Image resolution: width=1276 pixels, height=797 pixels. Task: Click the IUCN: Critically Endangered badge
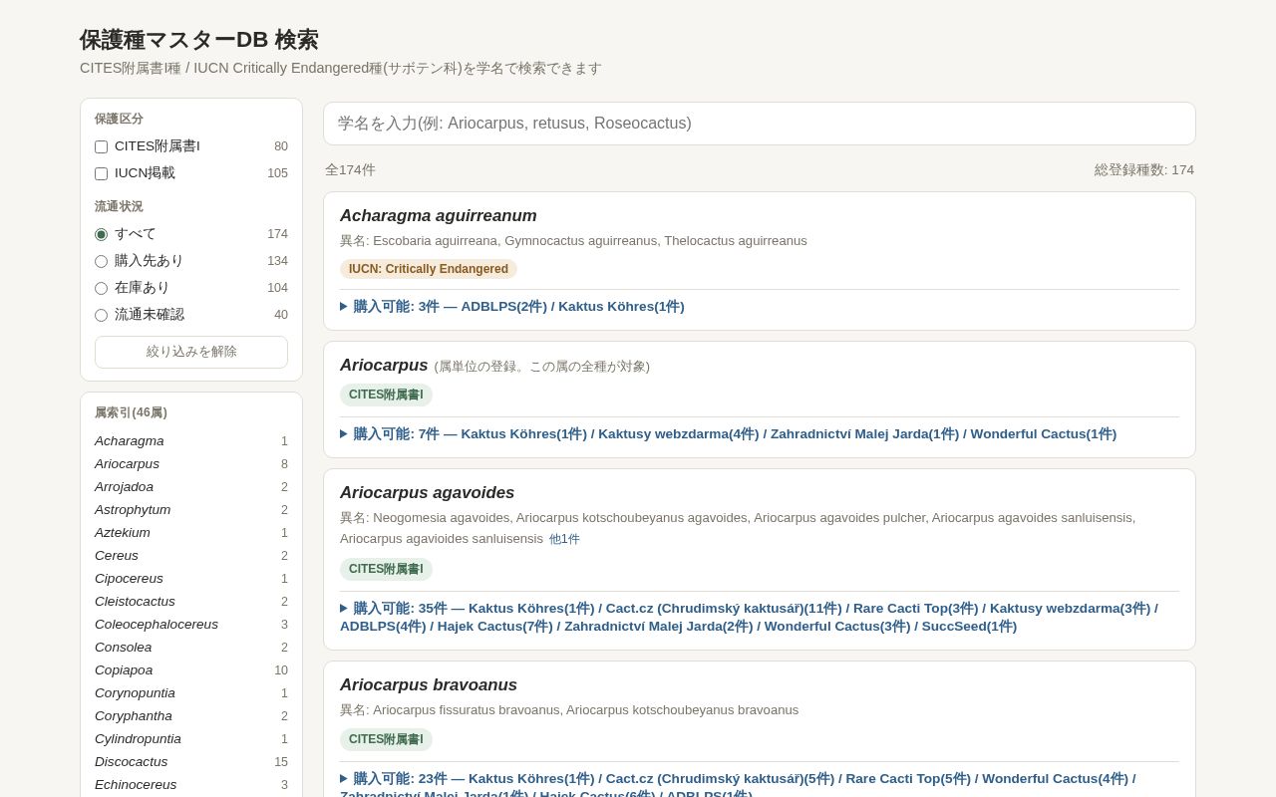(x=429, y=269)
